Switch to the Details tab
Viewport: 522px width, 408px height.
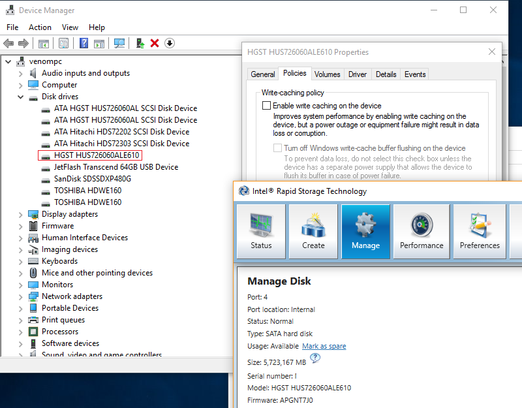tap(386, 74)
